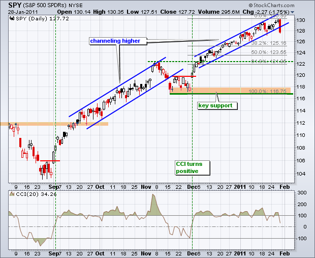The width and height of the screenshot is (315, 258).
Task: Click the CCI spike peak near Nov 8
Action: [153, 194]
